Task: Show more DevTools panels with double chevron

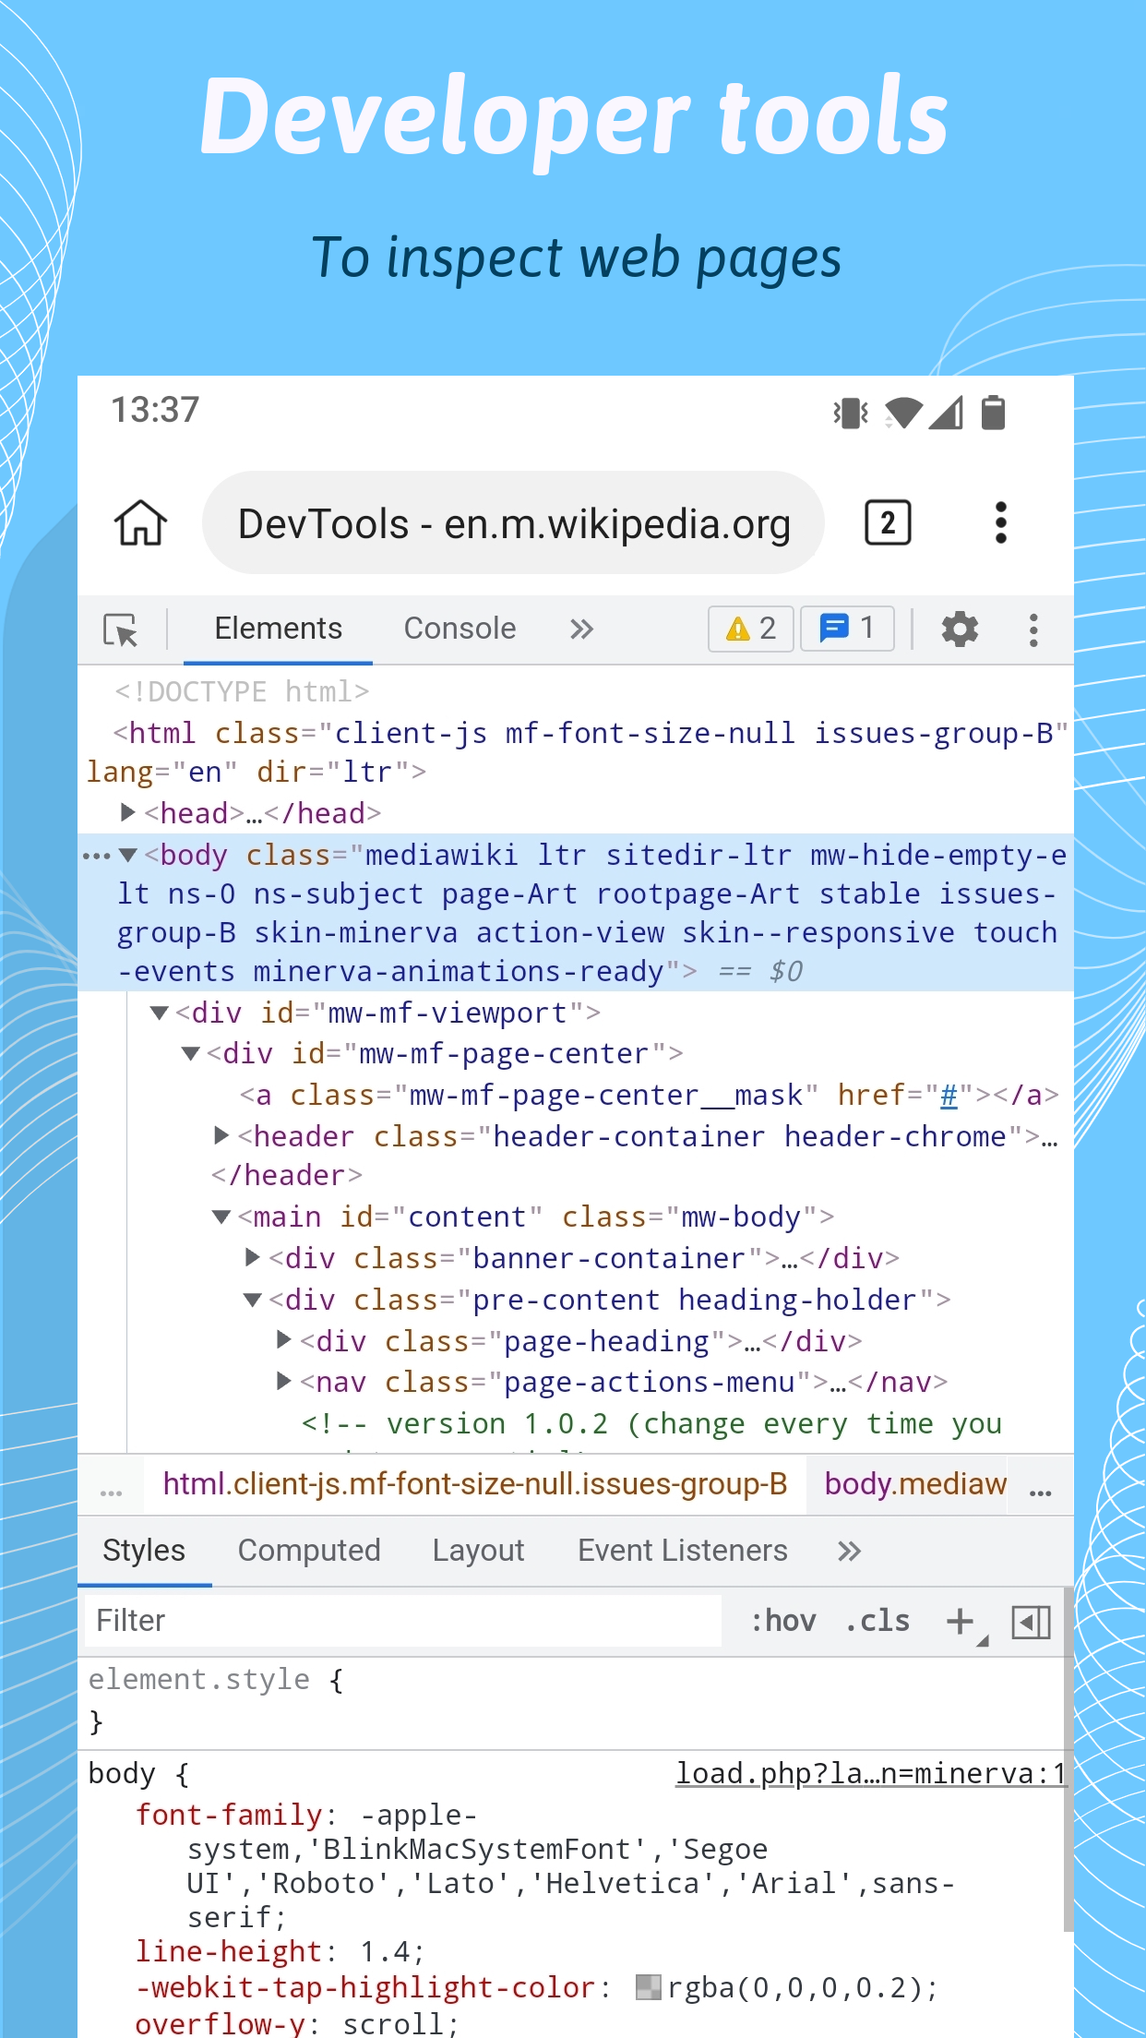Action: [x=581, y=629]
